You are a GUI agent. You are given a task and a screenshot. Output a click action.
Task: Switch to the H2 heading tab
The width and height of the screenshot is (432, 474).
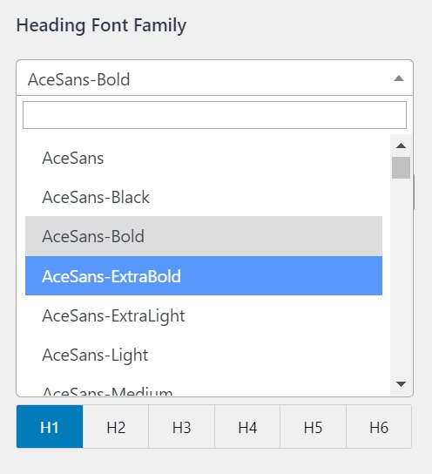116,427
